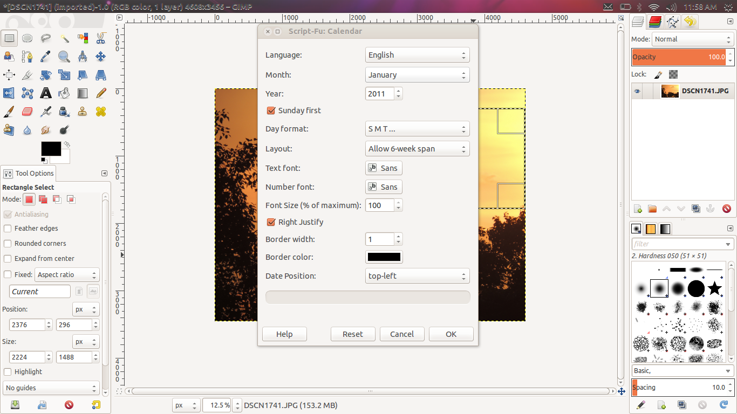This screenshot has width=737, height=414.
Task: Open the Border color black swatch
Action: [x=384, y=257]
